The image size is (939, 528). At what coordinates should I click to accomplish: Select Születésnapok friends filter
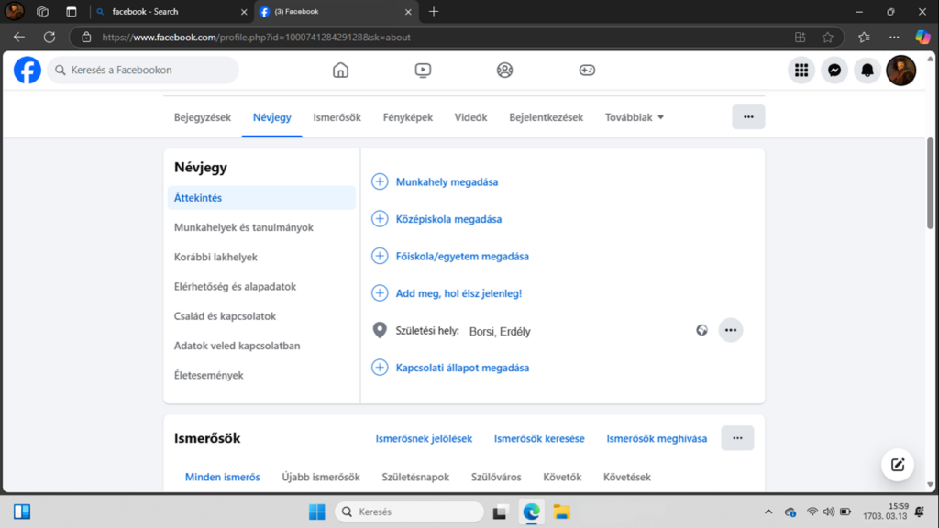click(x=415, y=477)
